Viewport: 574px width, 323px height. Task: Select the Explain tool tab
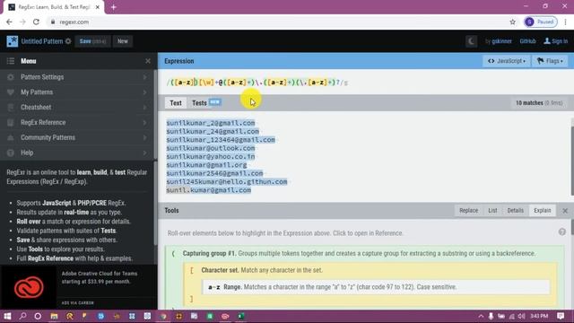tap(542, 211)
